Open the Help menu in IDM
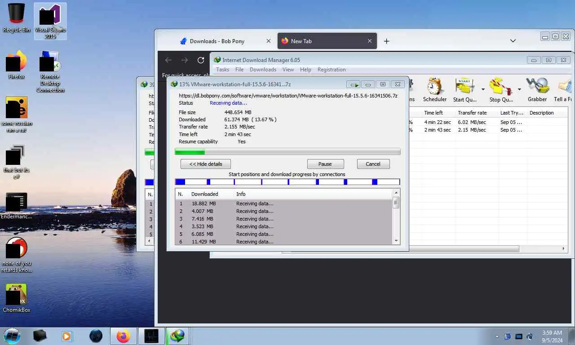The height and width of the screenshot is (345, 575). pos(305,70)
